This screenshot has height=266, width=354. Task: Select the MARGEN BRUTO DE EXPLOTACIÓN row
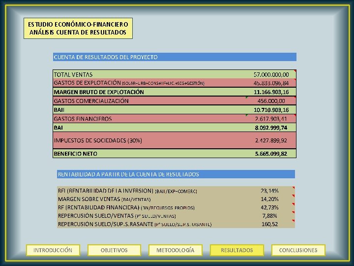point(175,92)
